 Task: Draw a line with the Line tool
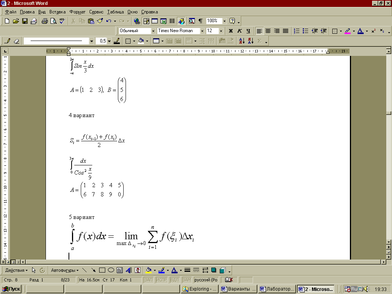pos(85,270)
